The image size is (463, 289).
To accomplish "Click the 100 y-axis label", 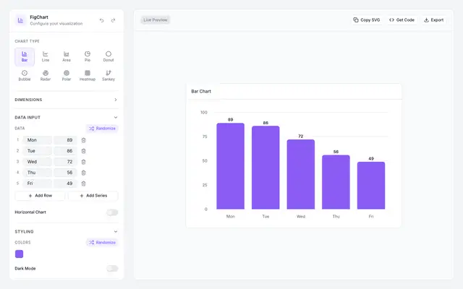I will tap(204, 113).
